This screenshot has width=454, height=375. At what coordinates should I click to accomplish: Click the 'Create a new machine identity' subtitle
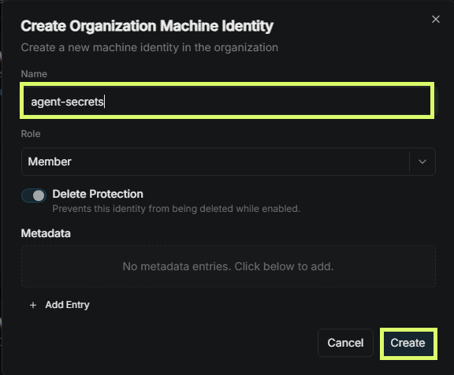(x=150, y=47)
